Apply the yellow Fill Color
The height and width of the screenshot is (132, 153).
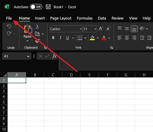tap(92, 38)
